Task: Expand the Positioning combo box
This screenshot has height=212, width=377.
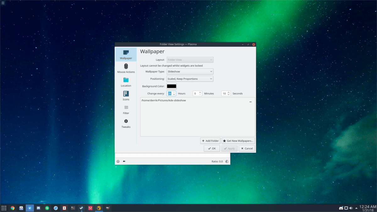Action: [190, 79]
